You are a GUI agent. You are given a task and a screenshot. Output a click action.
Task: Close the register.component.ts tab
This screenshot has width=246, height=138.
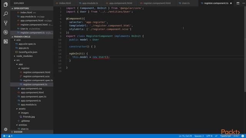tap(231, 3)
